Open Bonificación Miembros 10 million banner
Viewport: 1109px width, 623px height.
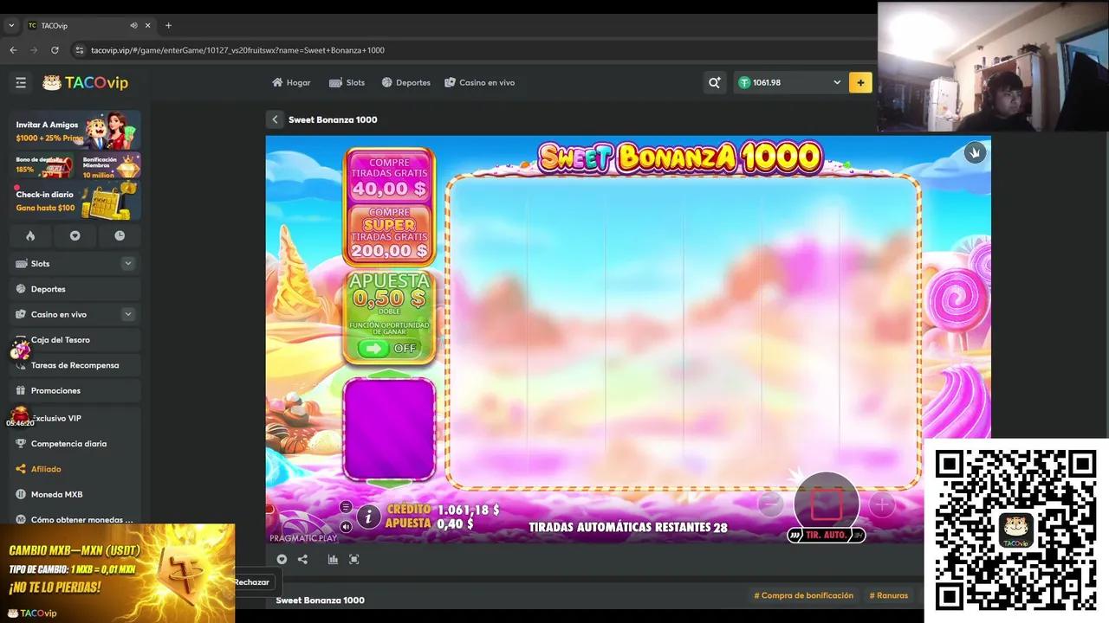click(x=109, y=165)
